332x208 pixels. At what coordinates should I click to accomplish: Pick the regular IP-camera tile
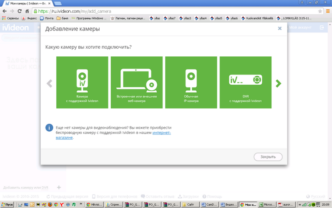(191, 82)
